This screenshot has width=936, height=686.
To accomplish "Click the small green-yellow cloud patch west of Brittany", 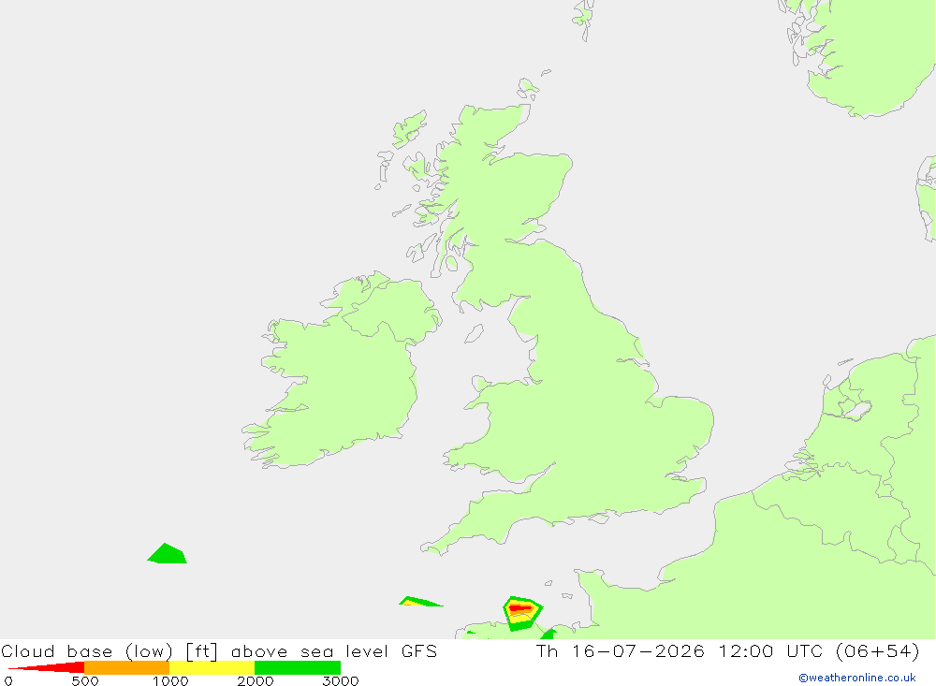I will [x=420, y=601].
